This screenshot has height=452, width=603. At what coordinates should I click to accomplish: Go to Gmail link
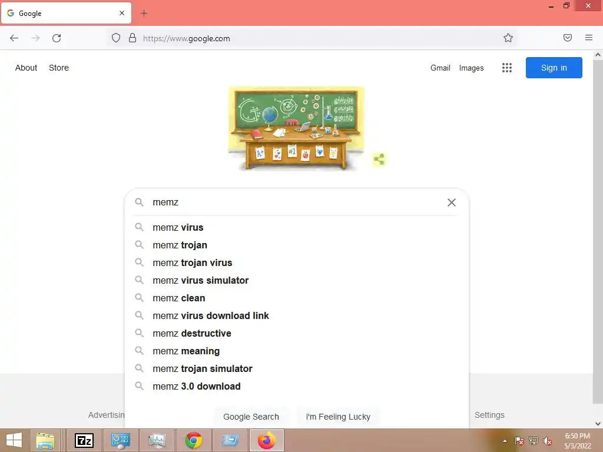tap(440, 68)
